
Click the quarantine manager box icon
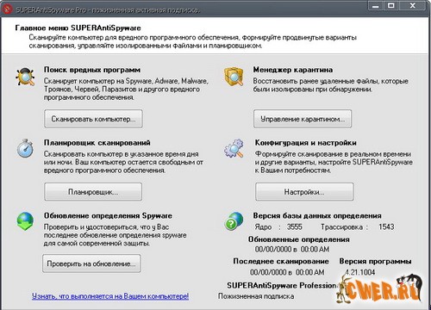[234, 77]
